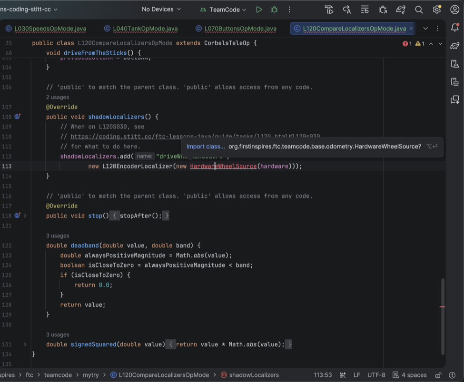The image size is (464, 382).
Task: Click red error stripe mark on scrollbar
Action: 443,307
